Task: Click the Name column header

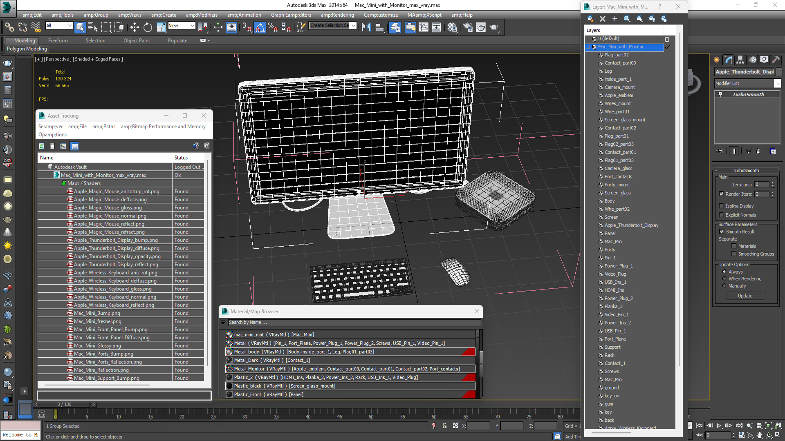Action: pos(105,158)
